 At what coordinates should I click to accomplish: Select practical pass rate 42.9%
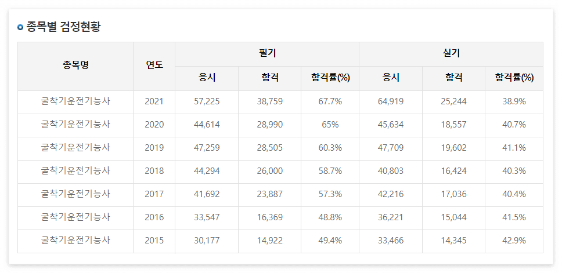[514, 241]
